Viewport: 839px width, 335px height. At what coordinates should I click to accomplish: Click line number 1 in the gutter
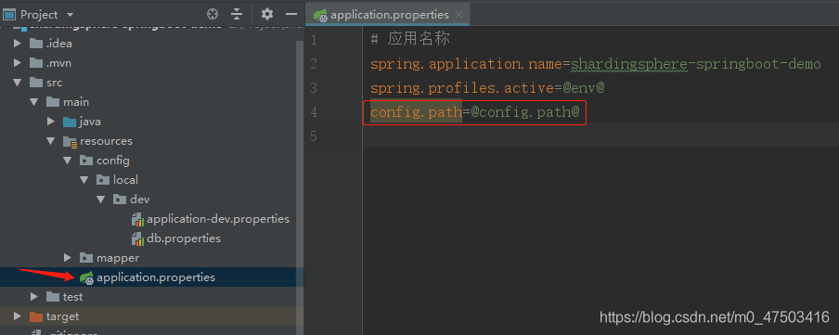click(313, 40)
